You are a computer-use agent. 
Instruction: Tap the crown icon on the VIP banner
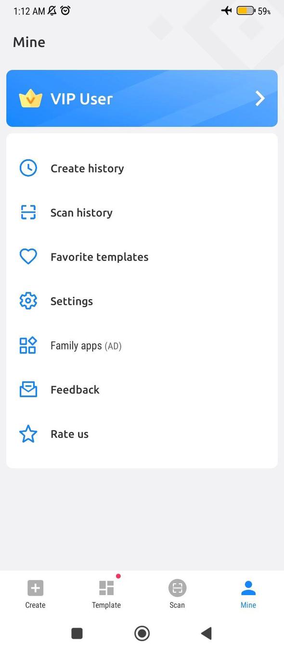tap(31, 98)
